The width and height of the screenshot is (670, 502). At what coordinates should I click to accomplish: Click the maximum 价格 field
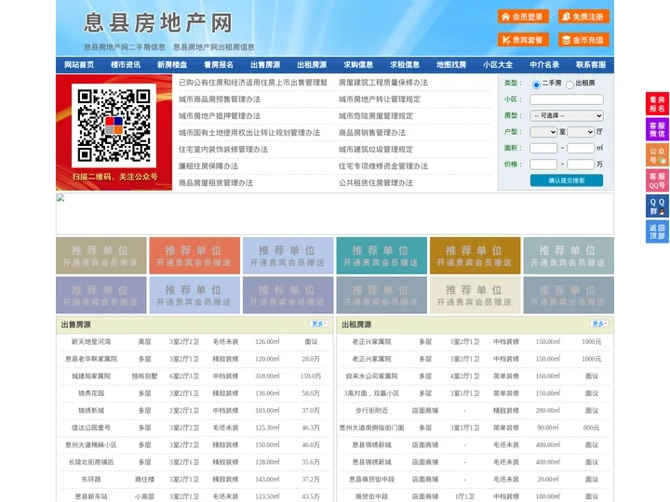click(581, 165)
